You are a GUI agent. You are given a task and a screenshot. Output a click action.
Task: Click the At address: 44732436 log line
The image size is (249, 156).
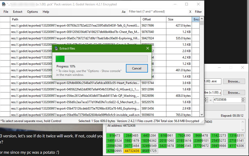(x=122, y=126)
